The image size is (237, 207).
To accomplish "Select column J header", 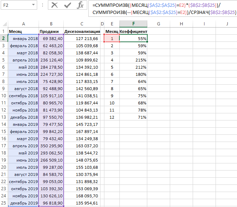I will 227,24.
